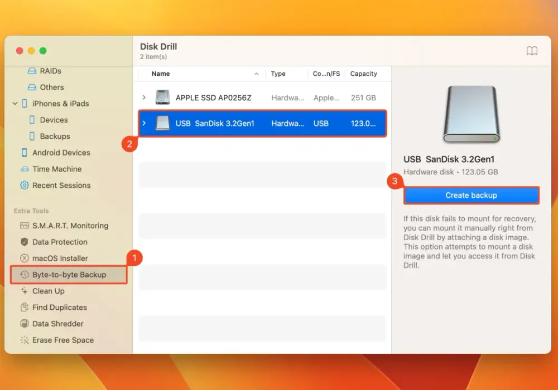
Task: Click the Find Duplicates document icon
Action: 24,307
